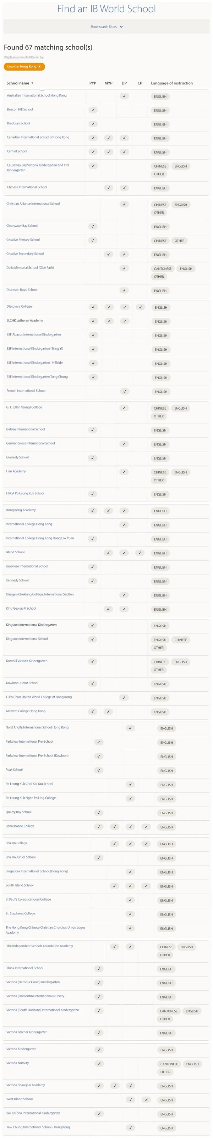Screen dimensions: 213x1138
Task: Click Malvern College Hong Kong MYP checkmark
Action: 108,712
